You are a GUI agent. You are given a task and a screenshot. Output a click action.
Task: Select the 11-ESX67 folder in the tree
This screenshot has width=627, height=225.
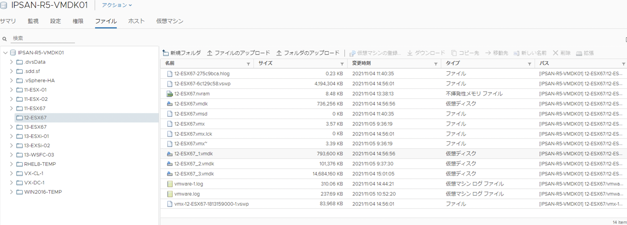pos(35,108)
